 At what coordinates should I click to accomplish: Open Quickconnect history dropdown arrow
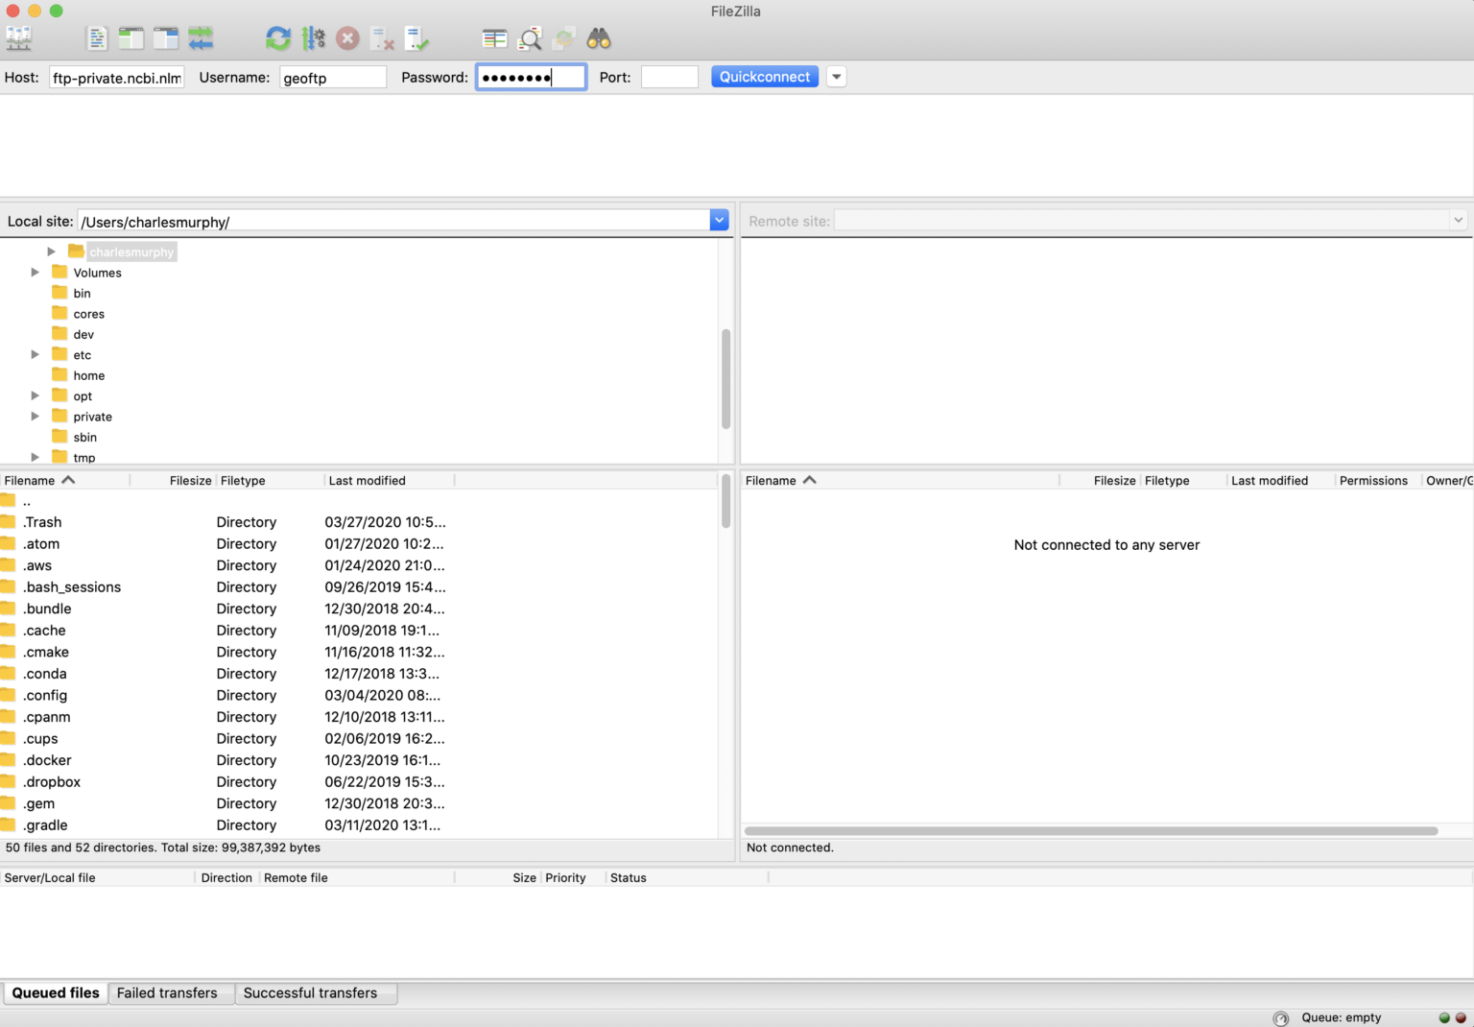837,77
